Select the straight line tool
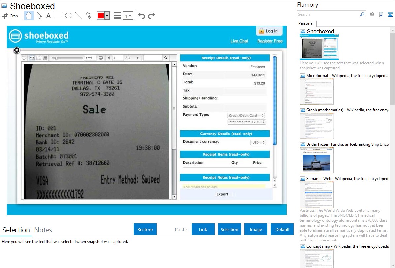395x268 pixels. [x=78, y=16]
